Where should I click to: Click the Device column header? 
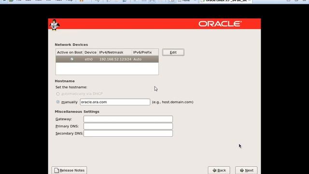[x=90, y=52]
